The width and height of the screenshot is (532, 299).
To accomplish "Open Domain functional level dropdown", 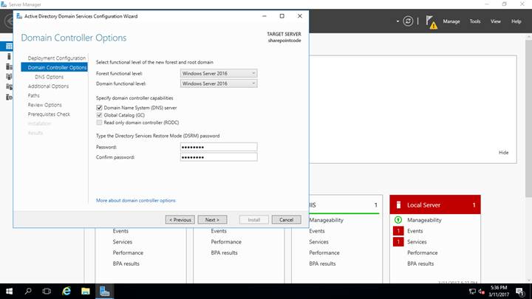I will point(219,83).
